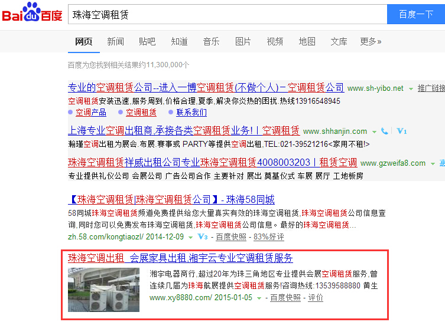Image resolution: width=445 pixels, height=322 pixels.
Task: Select the 网页 tab
Action: pos(84,42)
